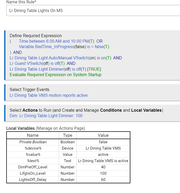Open the Define Required Expression section
Screen dimensions: 180x193
click(x=36, y=36)
